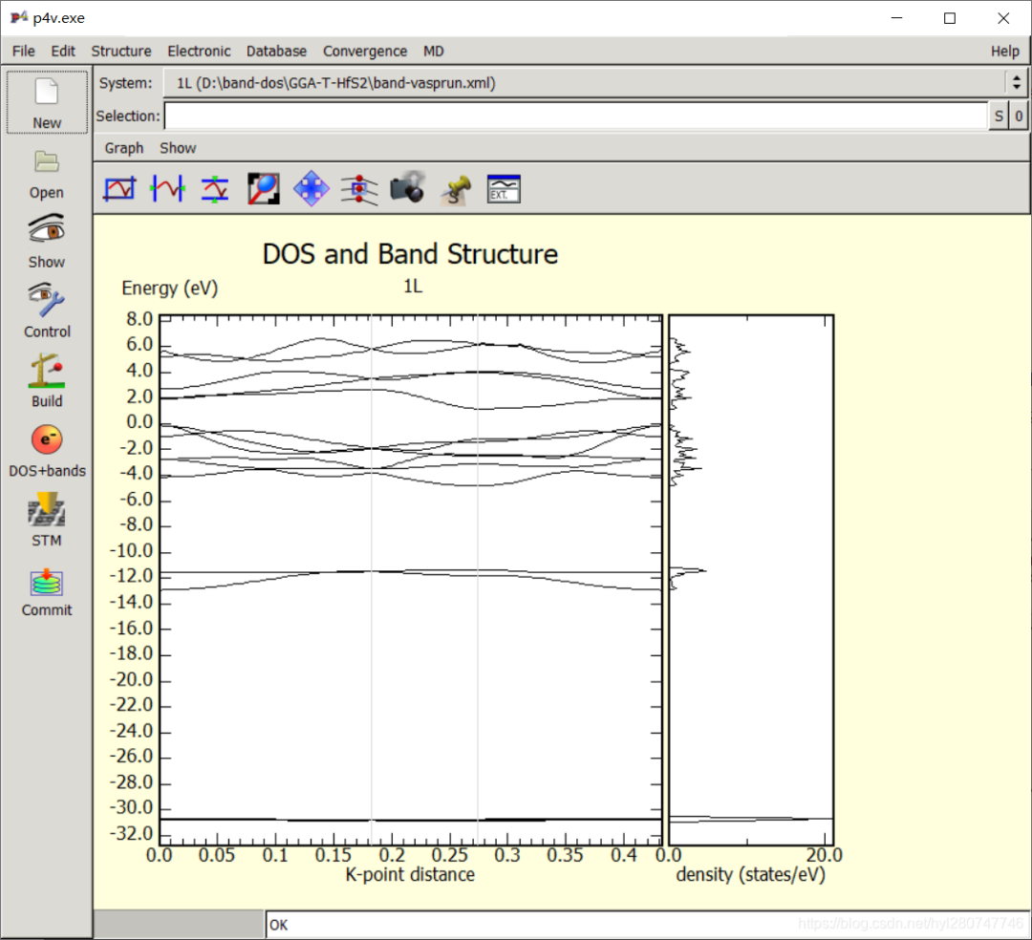Click the Energy (eV) axis label

(x=170, y=288)
